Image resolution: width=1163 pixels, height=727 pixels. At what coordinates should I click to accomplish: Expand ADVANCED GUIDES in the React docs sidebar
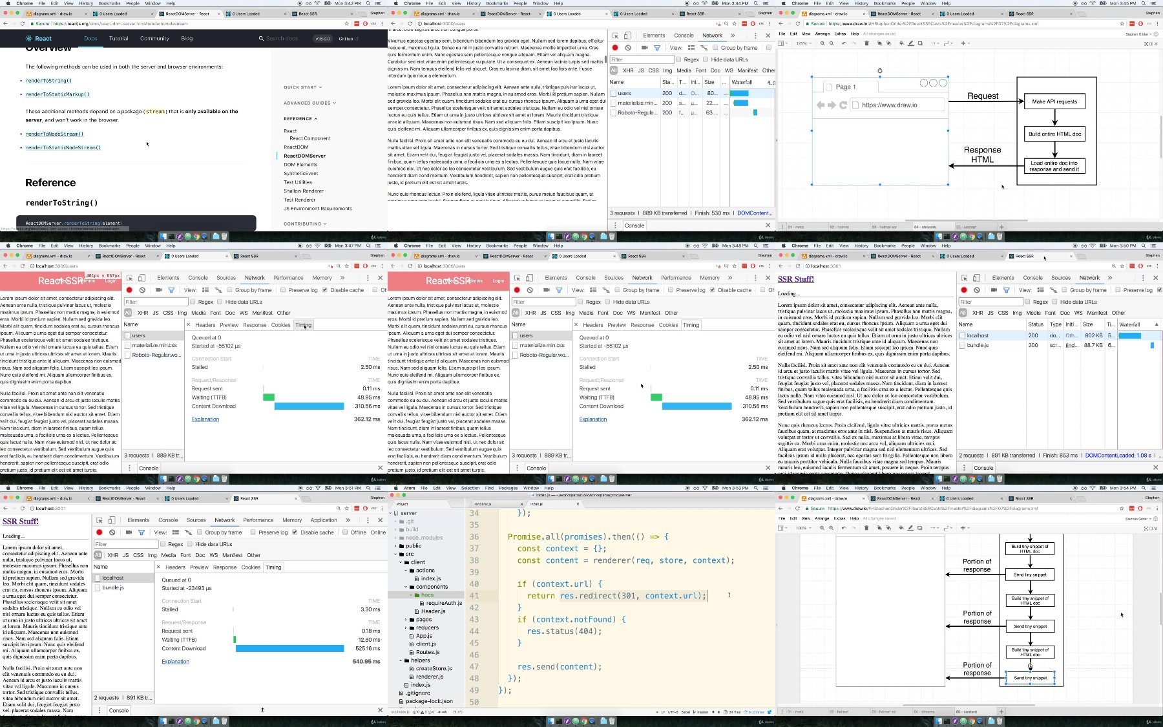[309, 103]
